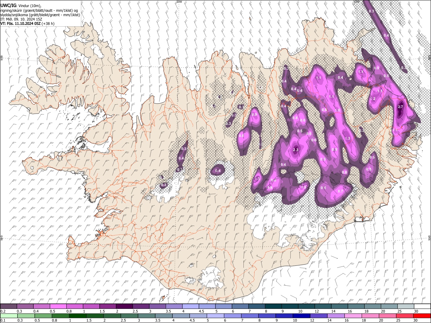
Task: Click the pale green 0.1 swatch in lower legend
Action: click(x=9, y=316)
